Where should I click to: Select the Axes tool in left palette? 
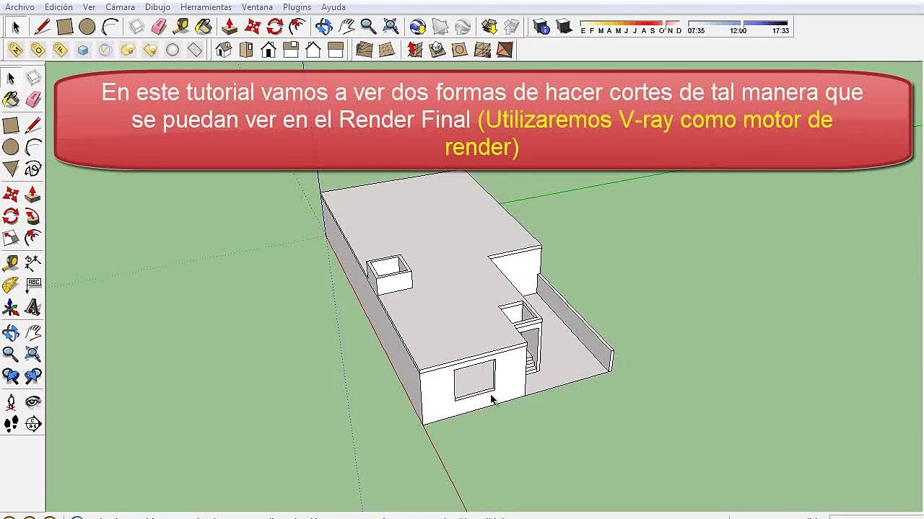click(11, 308)
